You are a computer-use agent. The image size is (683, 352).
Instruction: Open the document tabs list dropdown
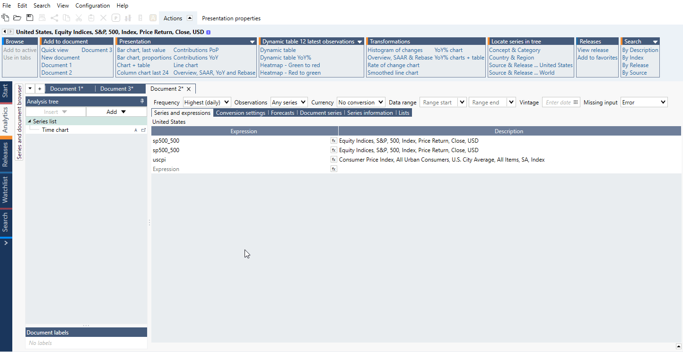(30, 88)
